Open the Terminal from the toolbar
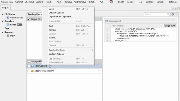The height and width of the screenshot is (101, 180). click(159, 2)
